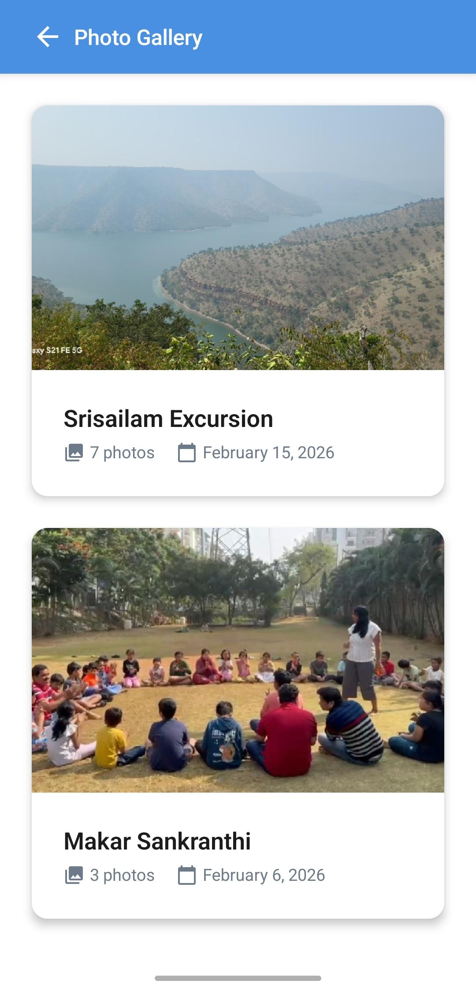This screenshot has height=988, width=476.
Task: Click the photos icon beside 7 photos
Action: pyautogui.click(x=74, y=453)
